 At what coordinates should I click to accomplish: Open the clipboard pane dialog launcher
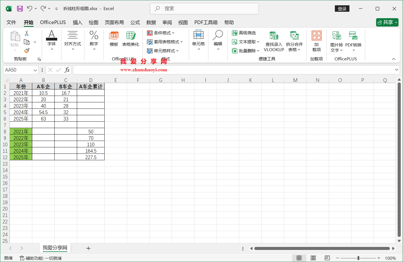coord(39,59)
